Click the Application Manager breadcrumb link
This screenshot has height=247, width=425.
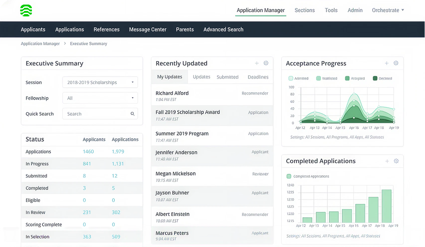pos(40,44)
